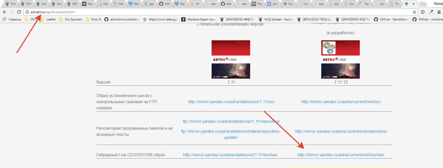Click the browser forward arrow
Image resolution: width=443 pixels, height=168 pixels.
(x=12, y=12)
